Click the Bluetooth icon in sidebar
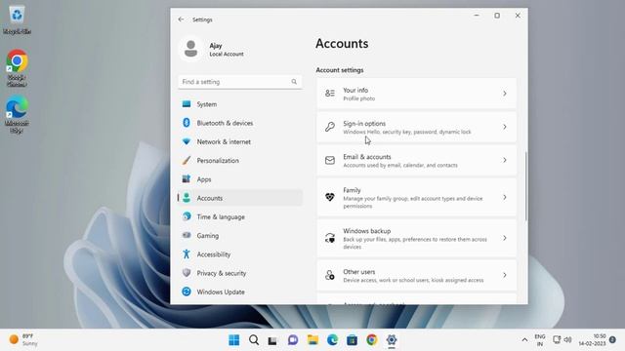The height and width of the screenshot is (351, 625). (187, 123)
